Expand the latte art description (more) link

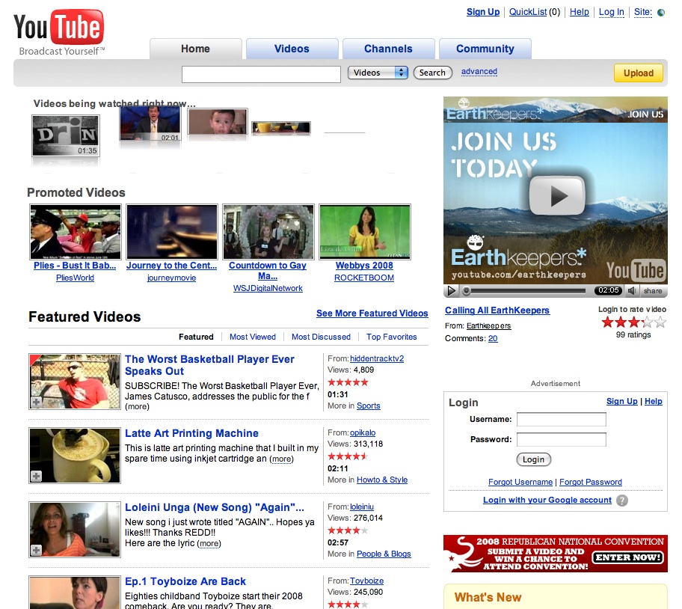281,459
